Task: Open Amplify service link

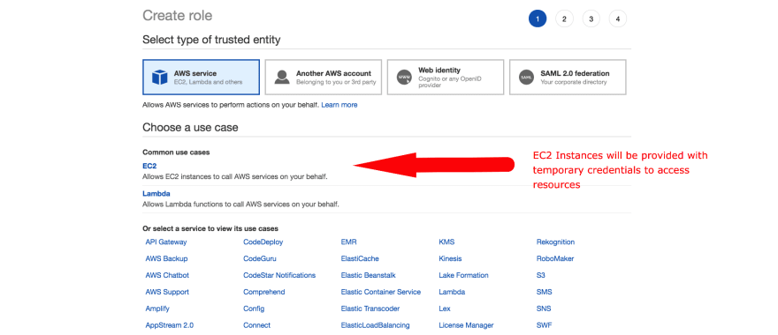Action: coord(157,309)
